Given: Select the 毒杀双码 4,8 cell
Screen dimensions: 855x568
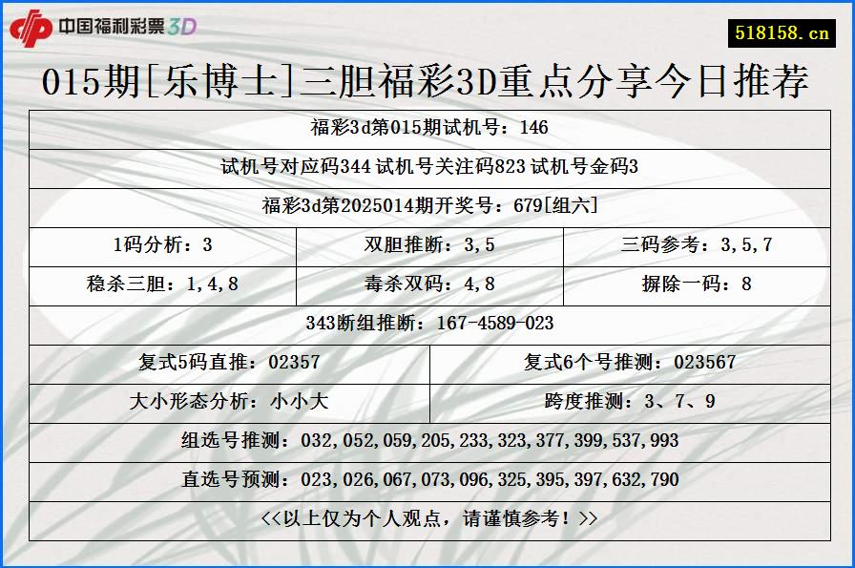Looking at the screenshot, I should click(427, 283).
